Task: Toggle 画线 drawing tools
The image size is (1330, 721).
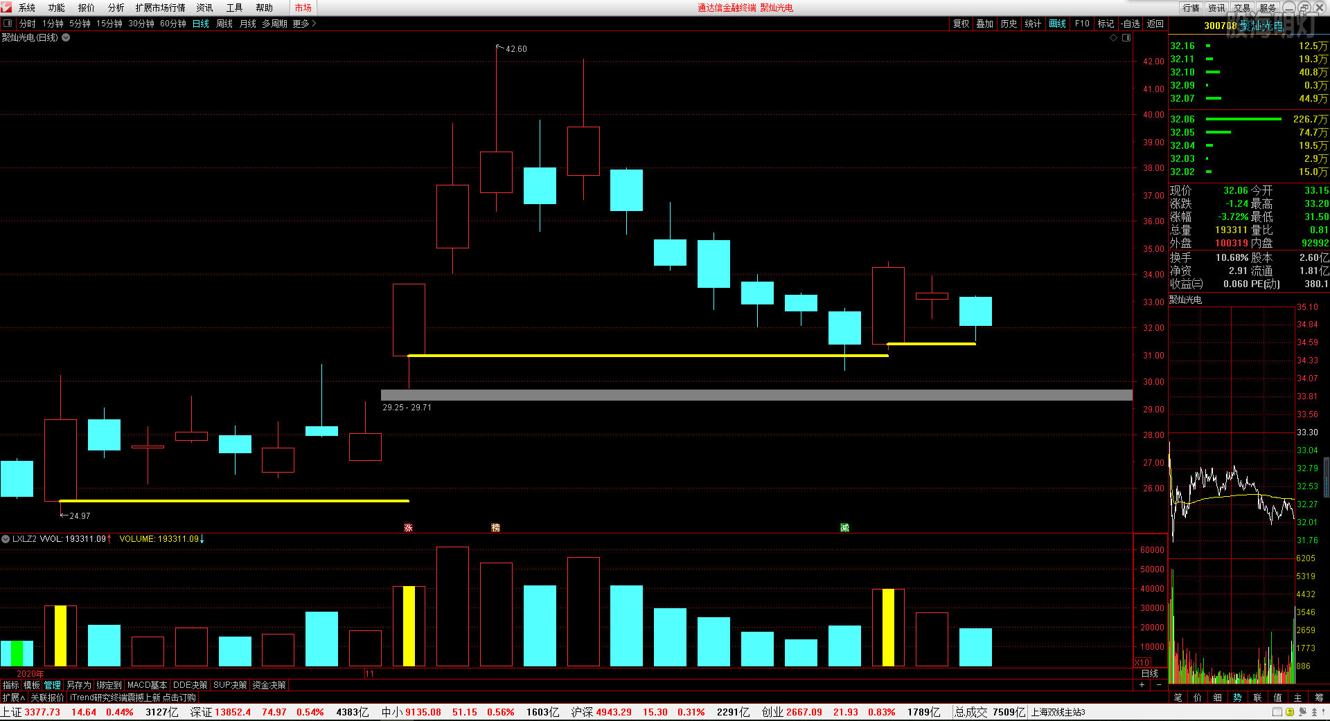Action: click(x=1058, y=24)
